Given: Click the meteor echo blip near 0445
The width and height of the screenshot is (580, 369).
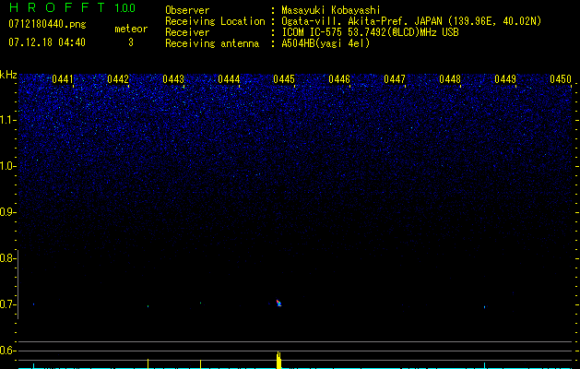Looking at the screenshot, I should click(278, 302).
